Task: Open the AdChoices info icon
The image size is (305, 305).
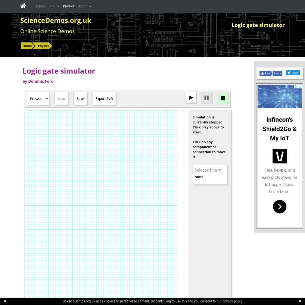Action: 296,87
